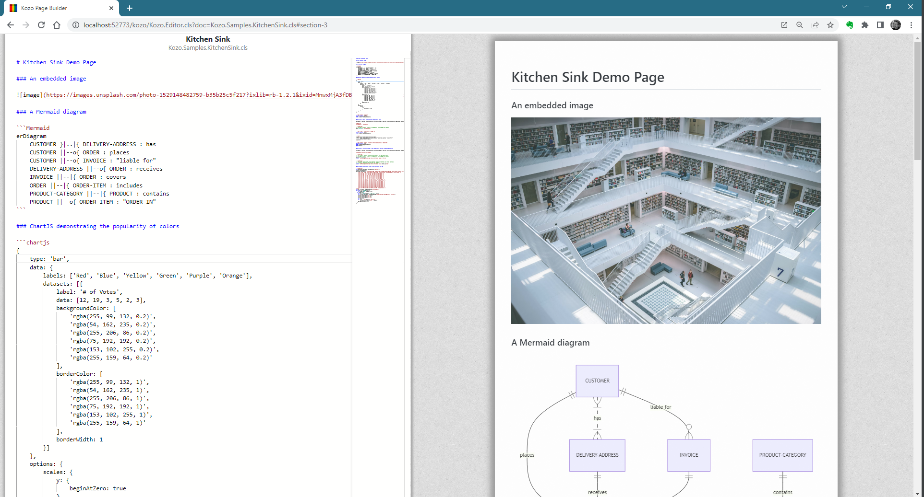Place cursor on 'erDiagram' code line
The image size is (924, 497).
pos(31,136)
